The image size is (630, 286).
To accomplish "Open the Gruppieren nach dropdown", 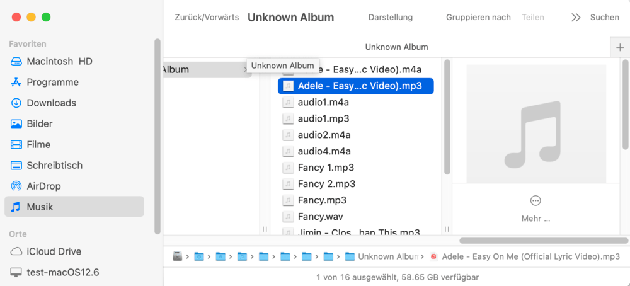I will point(478,18).
